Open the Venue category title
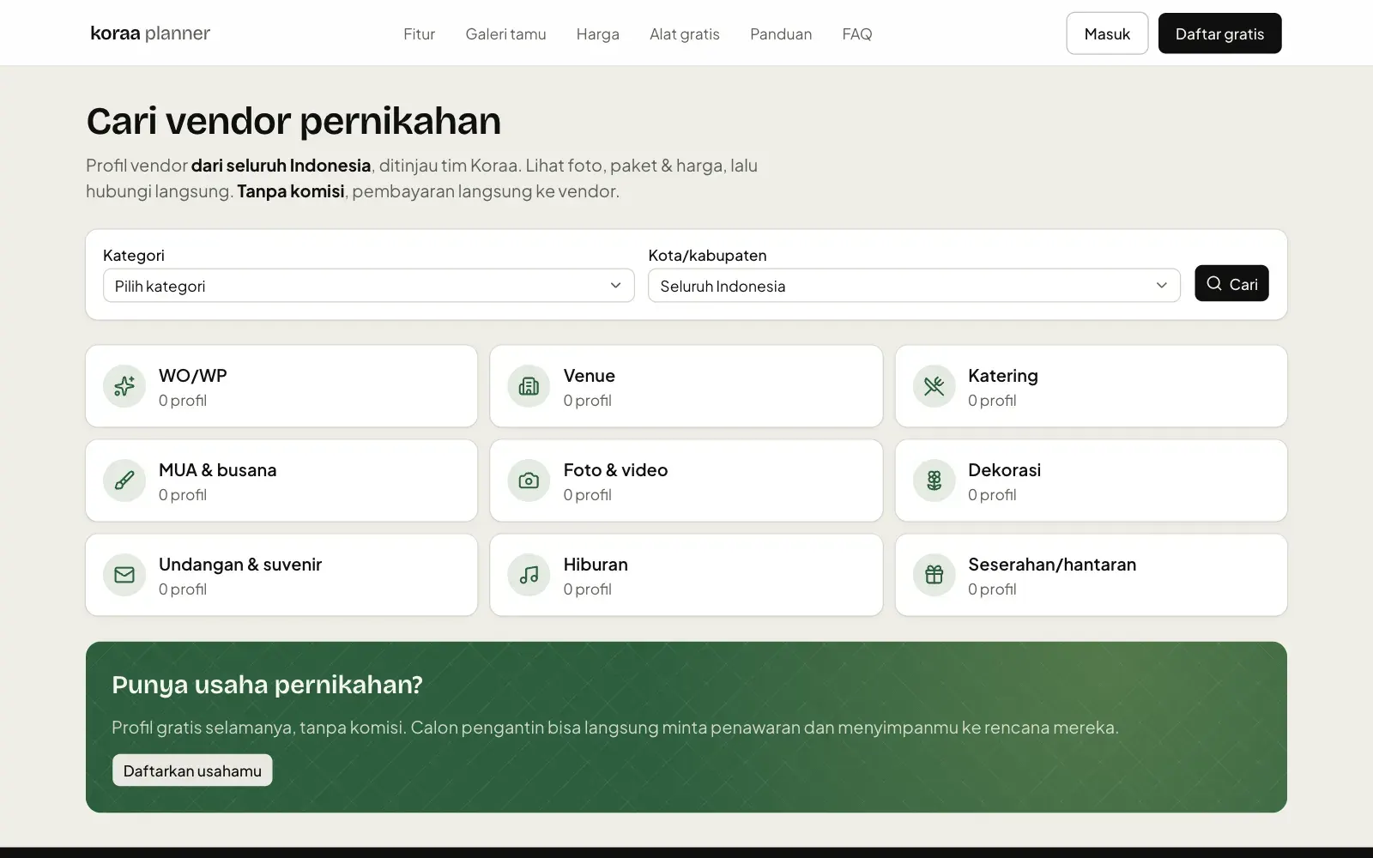 (589, 376)
